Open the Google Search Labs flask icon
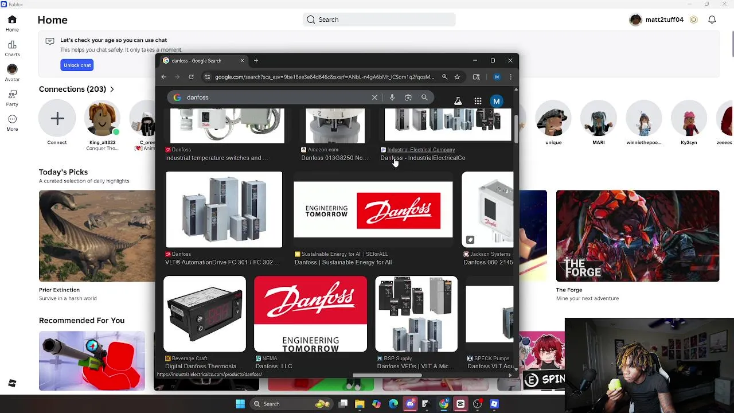 [458, 101]
